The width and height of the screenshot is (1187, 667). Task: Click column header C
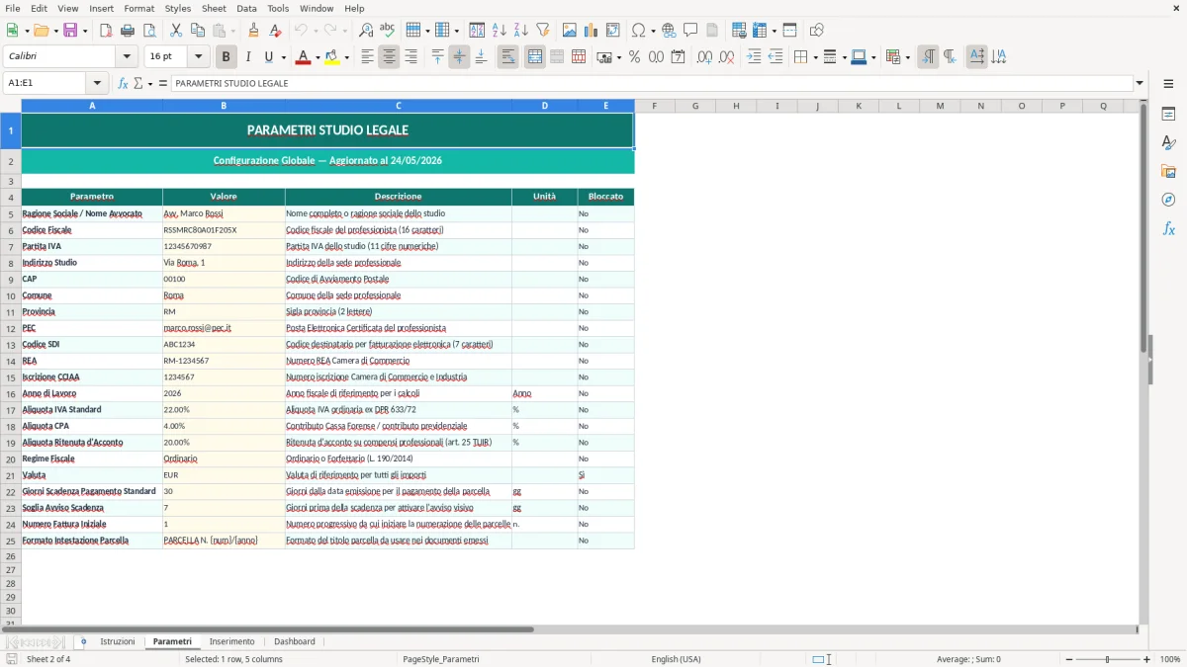[x=399, y=106]
